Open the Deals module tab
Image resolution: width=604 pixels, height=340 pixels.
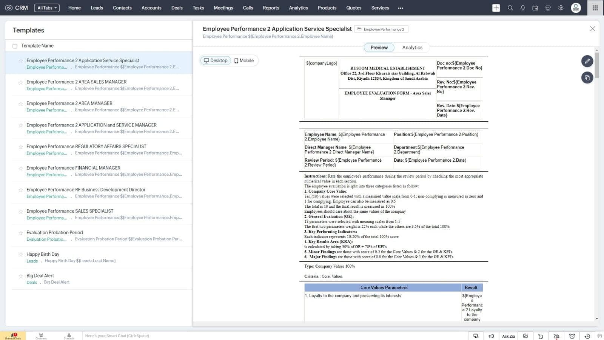click(x=177, y=8)
